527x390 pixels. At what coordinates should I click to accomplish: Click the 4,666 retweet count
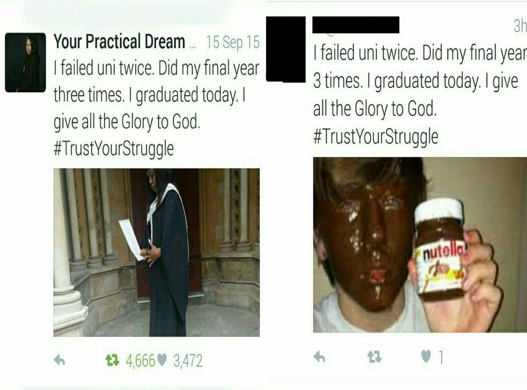[x=141, y=361]
